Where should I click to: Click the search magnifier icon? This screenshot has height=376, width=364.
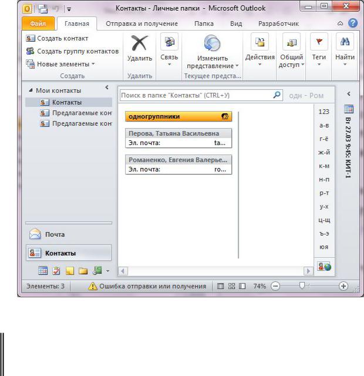(277, 95)
